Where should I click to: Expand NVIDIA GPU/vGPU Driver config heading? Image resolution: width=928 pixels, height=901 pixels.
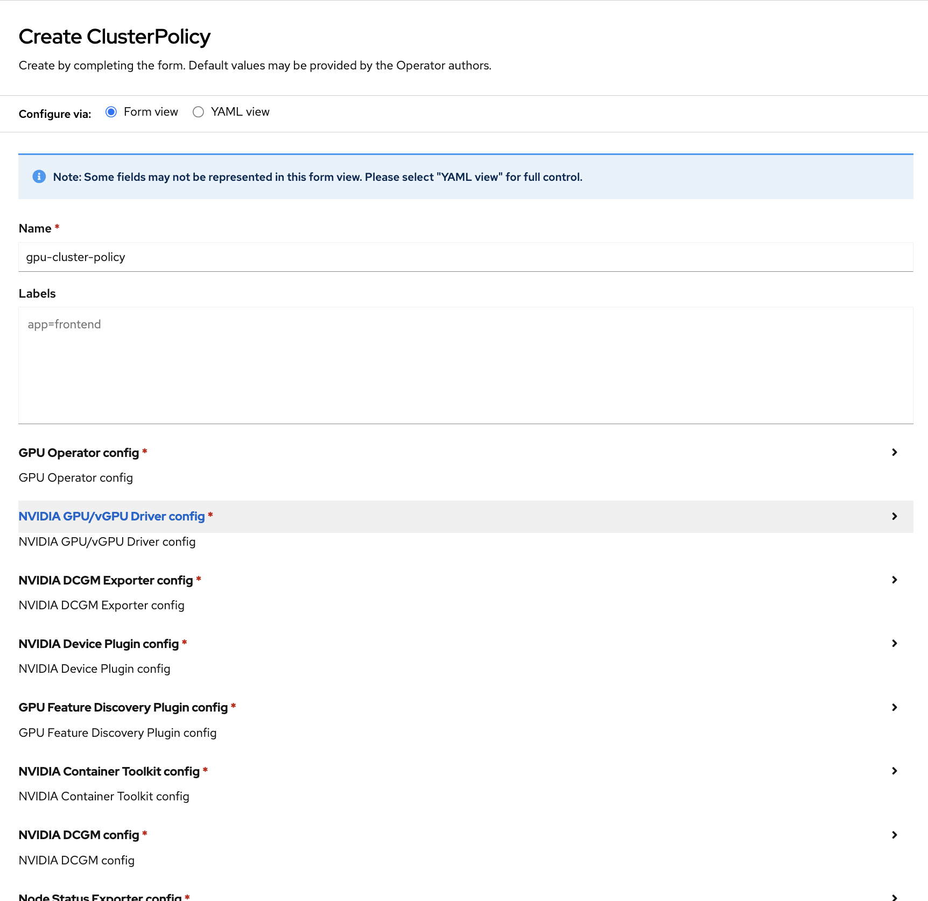click(x=111, y=517)
